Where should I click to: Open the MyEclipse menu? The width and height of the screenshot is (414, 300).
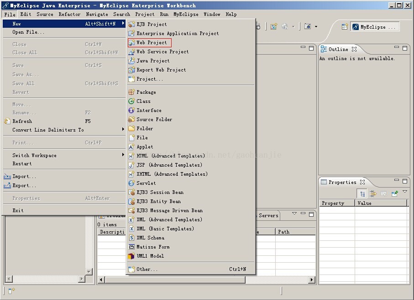coord(186,14)
